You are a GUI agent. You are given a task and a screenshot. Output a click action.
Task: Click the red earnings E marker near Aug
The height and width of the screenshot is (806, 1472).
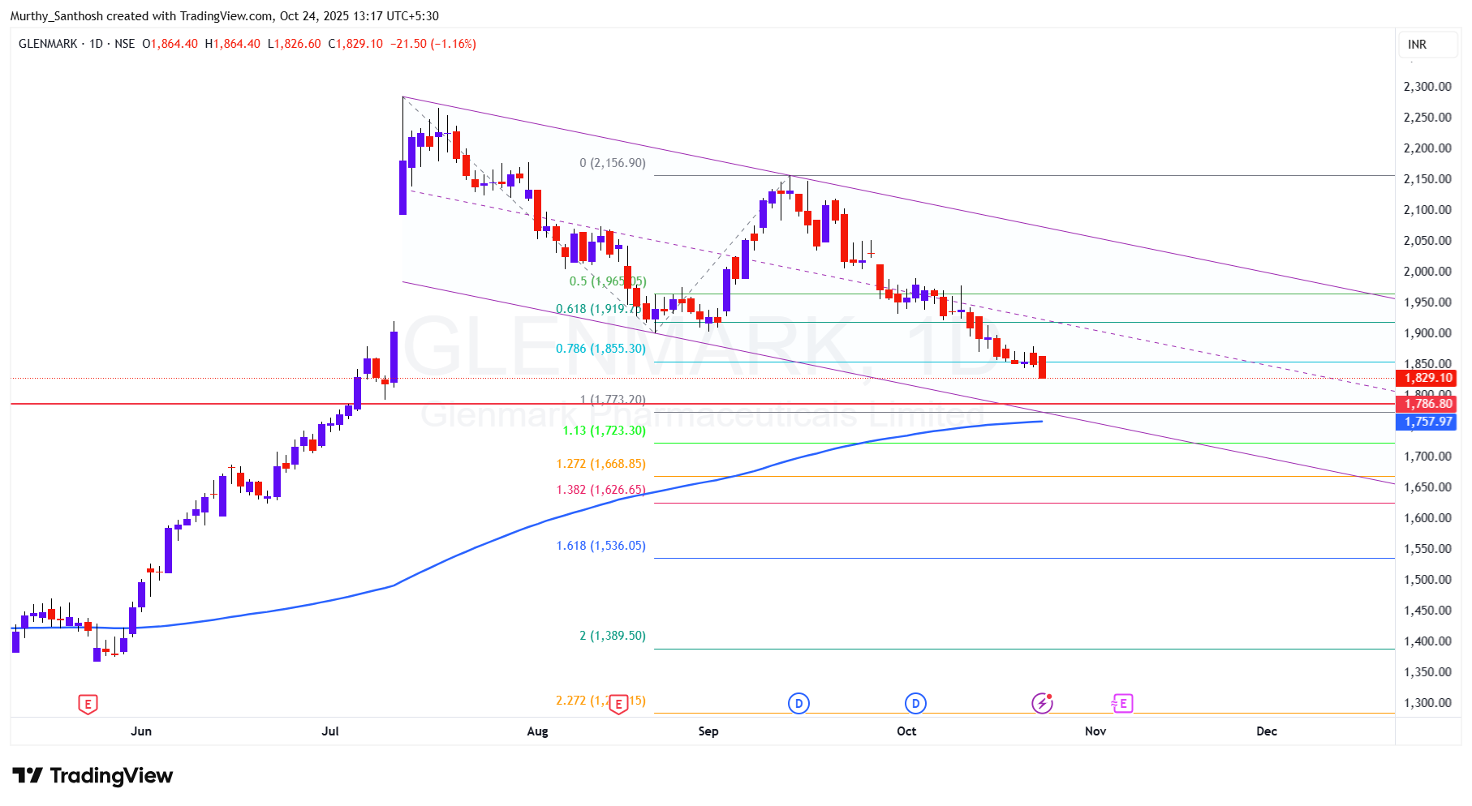tap(618, 704)
